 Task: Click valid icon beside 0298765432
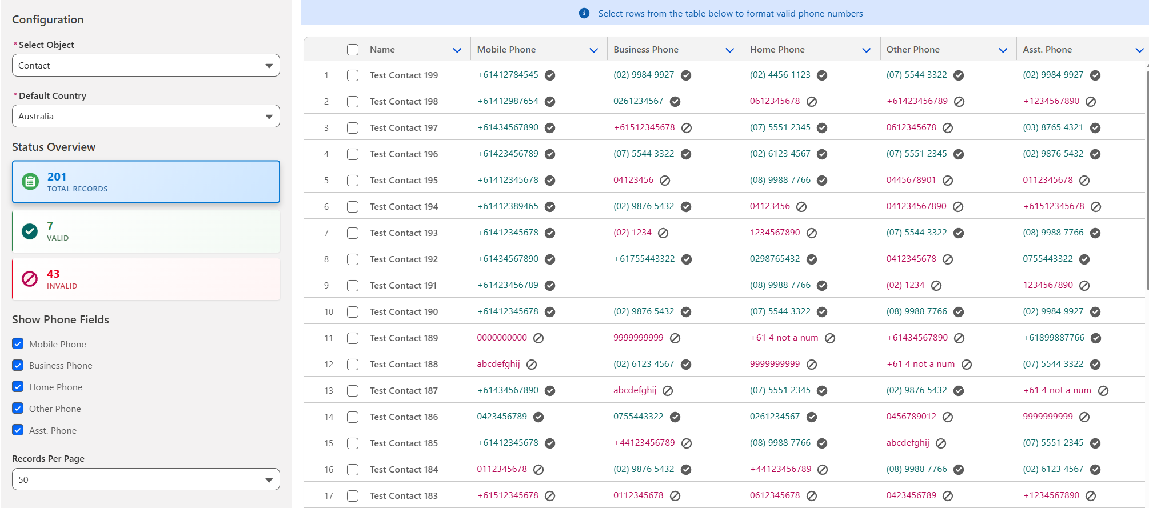click(812, 259)
